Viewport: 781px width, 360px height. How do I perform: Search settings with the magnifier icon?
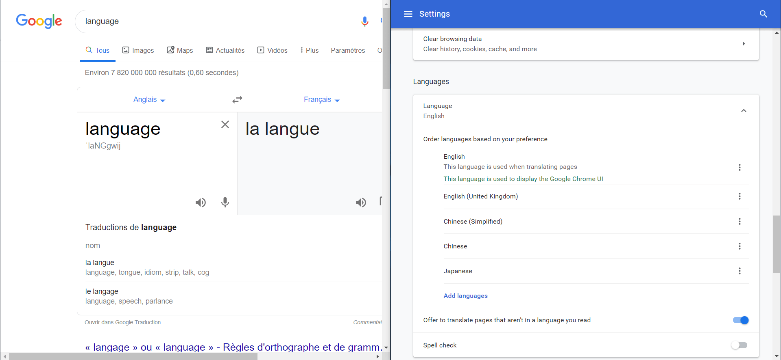(x=764, y=14)
